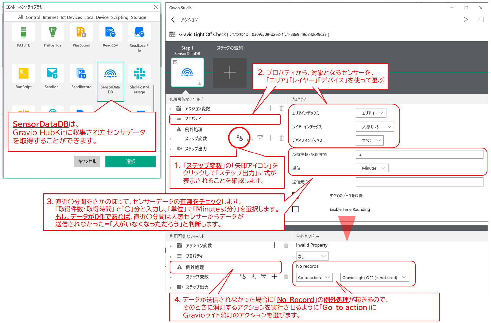This screenshot has width=491, height=323.
Task: Switch to the Scripting category tab
Action: click(119, 17)
